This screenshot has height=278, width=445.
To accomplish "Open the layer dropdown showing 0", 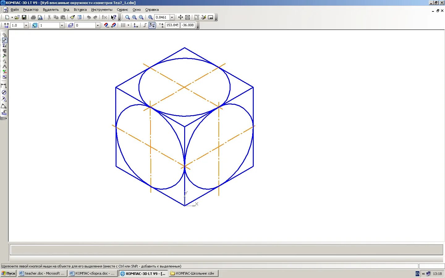I will point(98,25).
